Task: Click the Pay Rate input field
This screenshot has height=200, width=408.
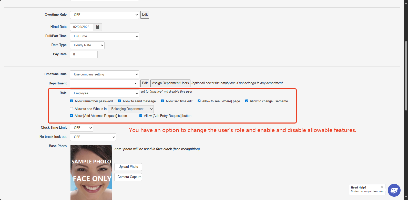Action: point(84,54)
